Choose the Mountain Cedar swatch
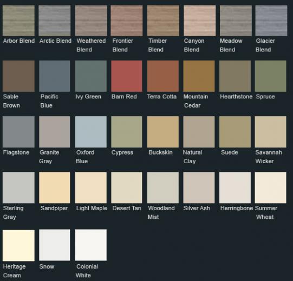Screen dimensions: 293x281 [x=199, y=76]
